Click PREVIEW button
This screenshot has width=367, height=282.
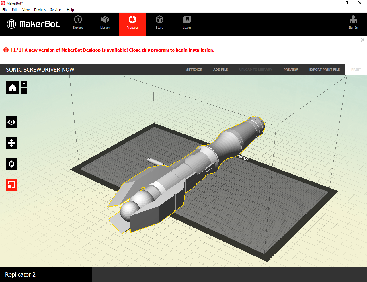pos(291,70)
